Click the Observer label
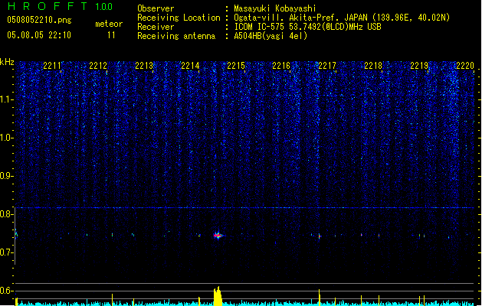The width and height of the screenshot is (482, 306). coord(156,8)
